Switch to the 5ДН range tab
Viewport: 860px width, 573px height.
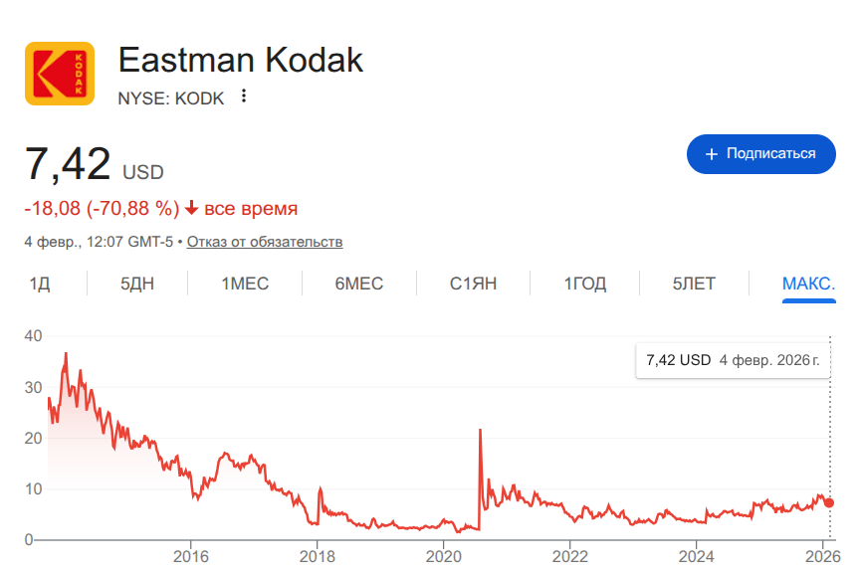point(137,284)
